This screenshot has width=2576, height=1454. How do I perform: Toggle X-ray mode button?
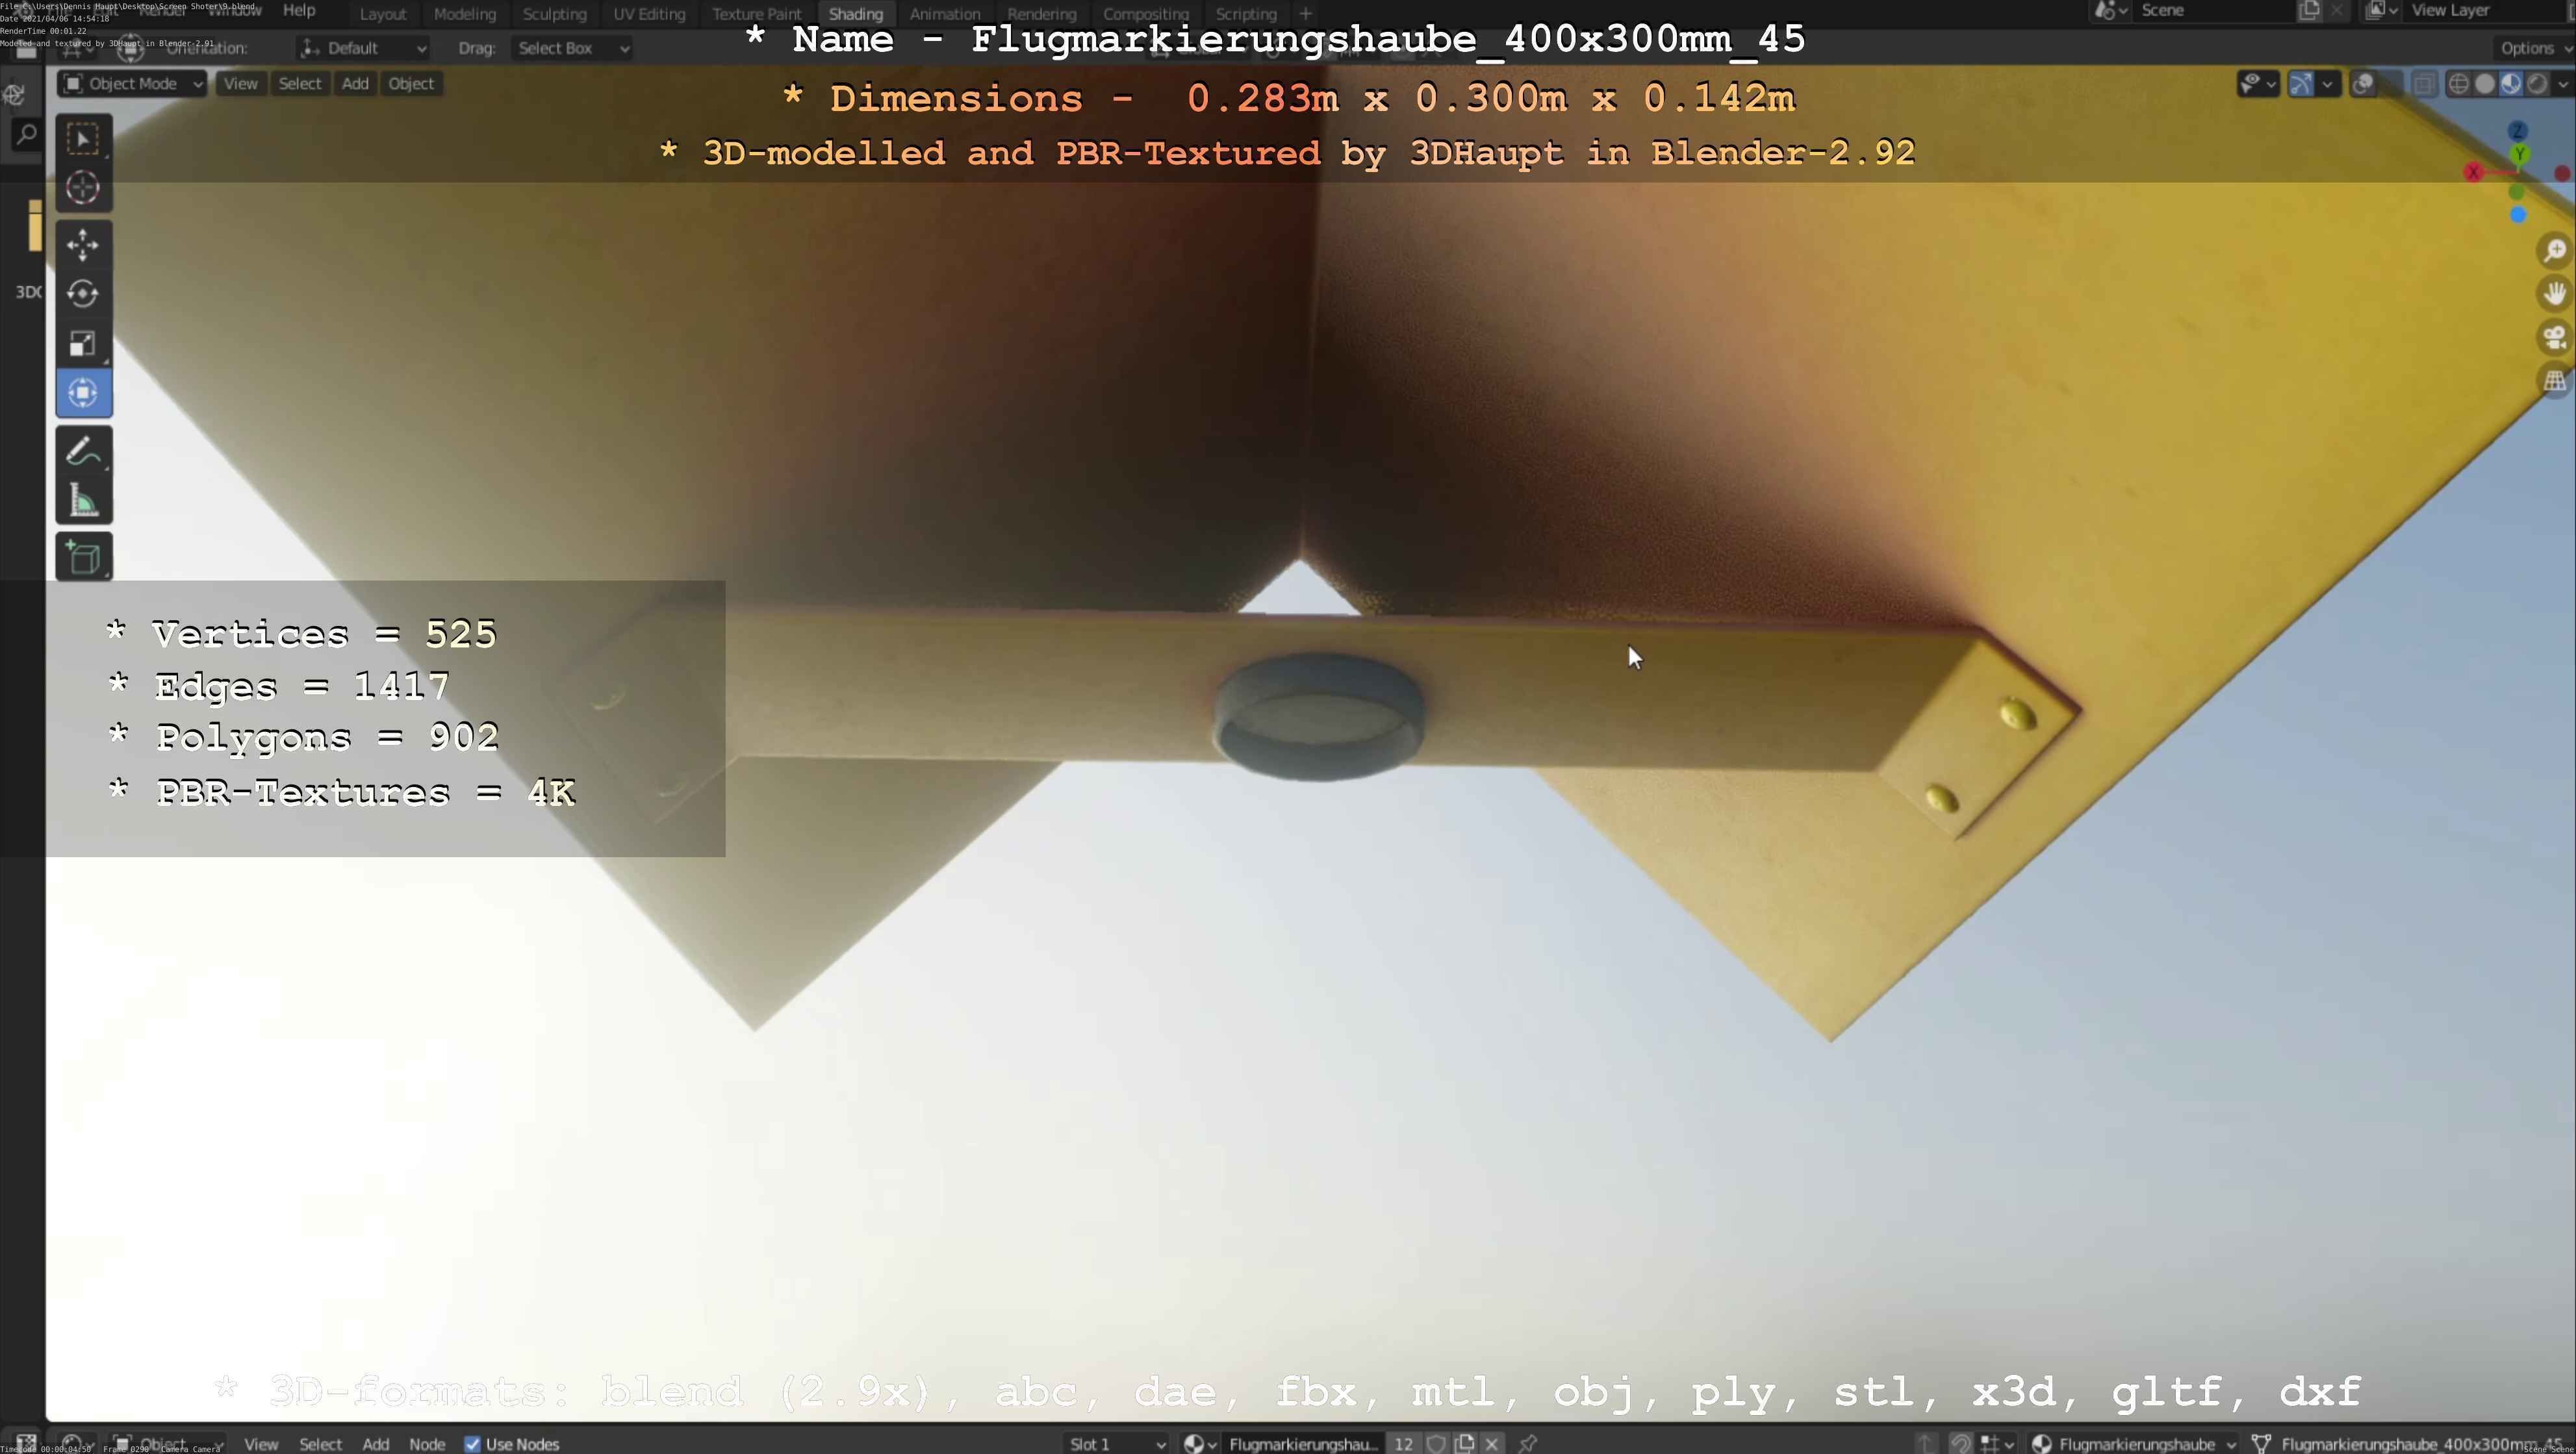tap(2424, 84)
